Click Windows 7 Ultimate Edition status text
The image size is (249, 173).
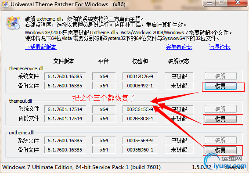pos(82,167)
